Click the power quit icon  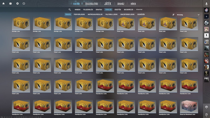(24, 4)
